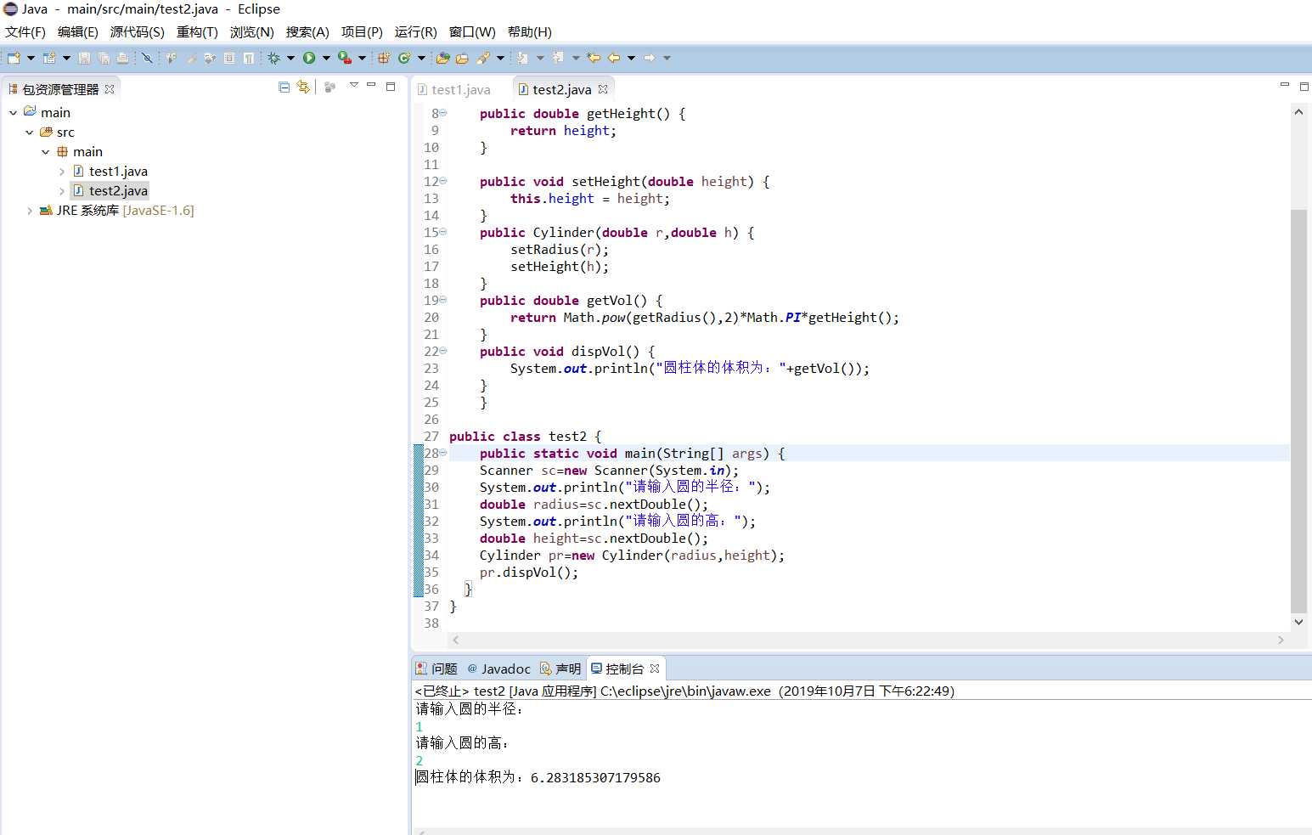Collapse the main package node

point(45,151)
